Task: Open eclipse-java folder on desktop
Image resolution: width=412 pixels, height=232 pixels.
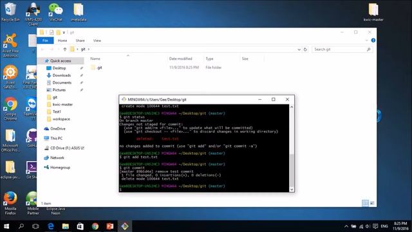Action: click(x=10, y=170)
